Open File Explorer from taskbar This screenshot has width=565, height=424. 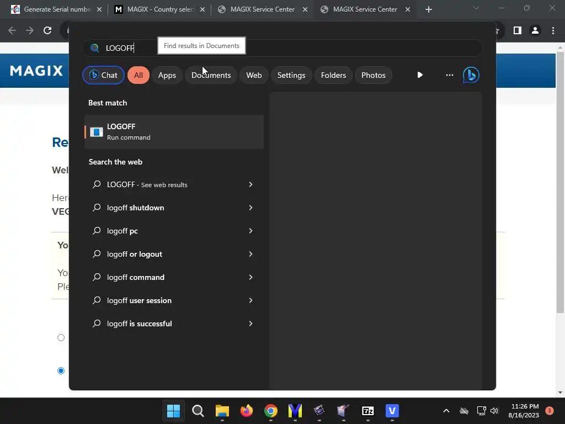pyautogui.click(x=222, y=411)
